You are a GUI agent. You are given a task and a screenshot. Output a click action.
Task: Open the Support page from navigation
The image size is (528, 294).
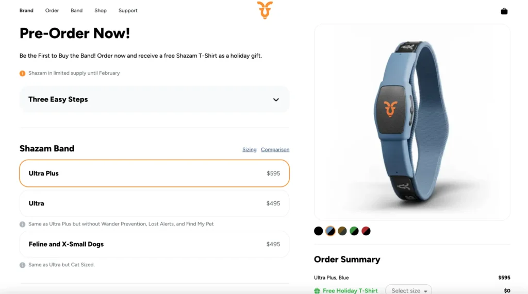128,10
